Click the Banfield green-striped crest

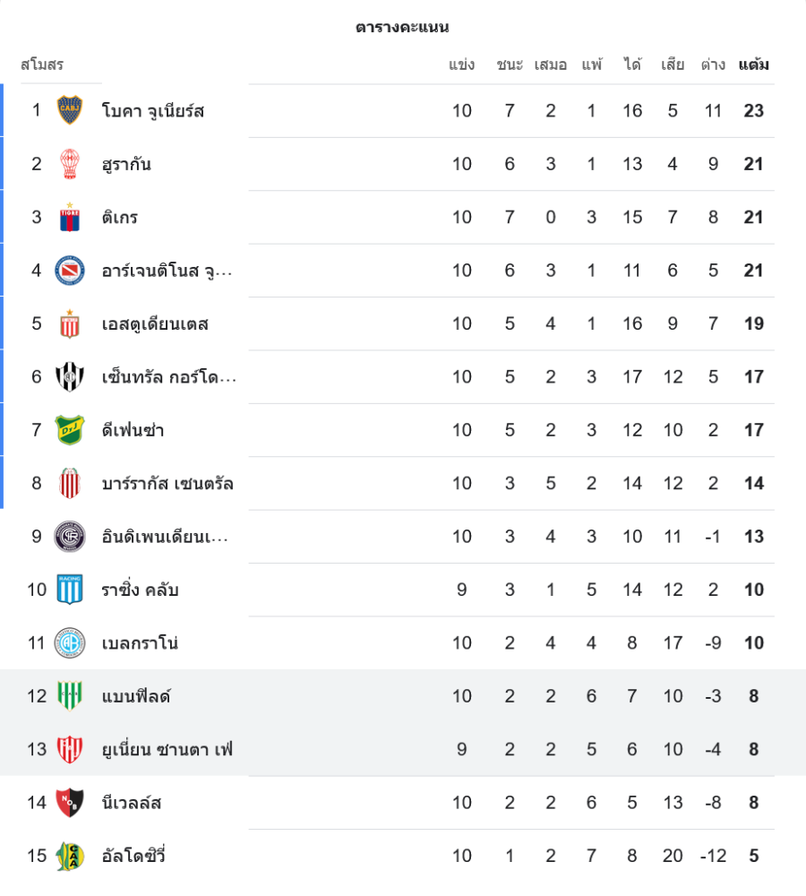pos(70,696)
